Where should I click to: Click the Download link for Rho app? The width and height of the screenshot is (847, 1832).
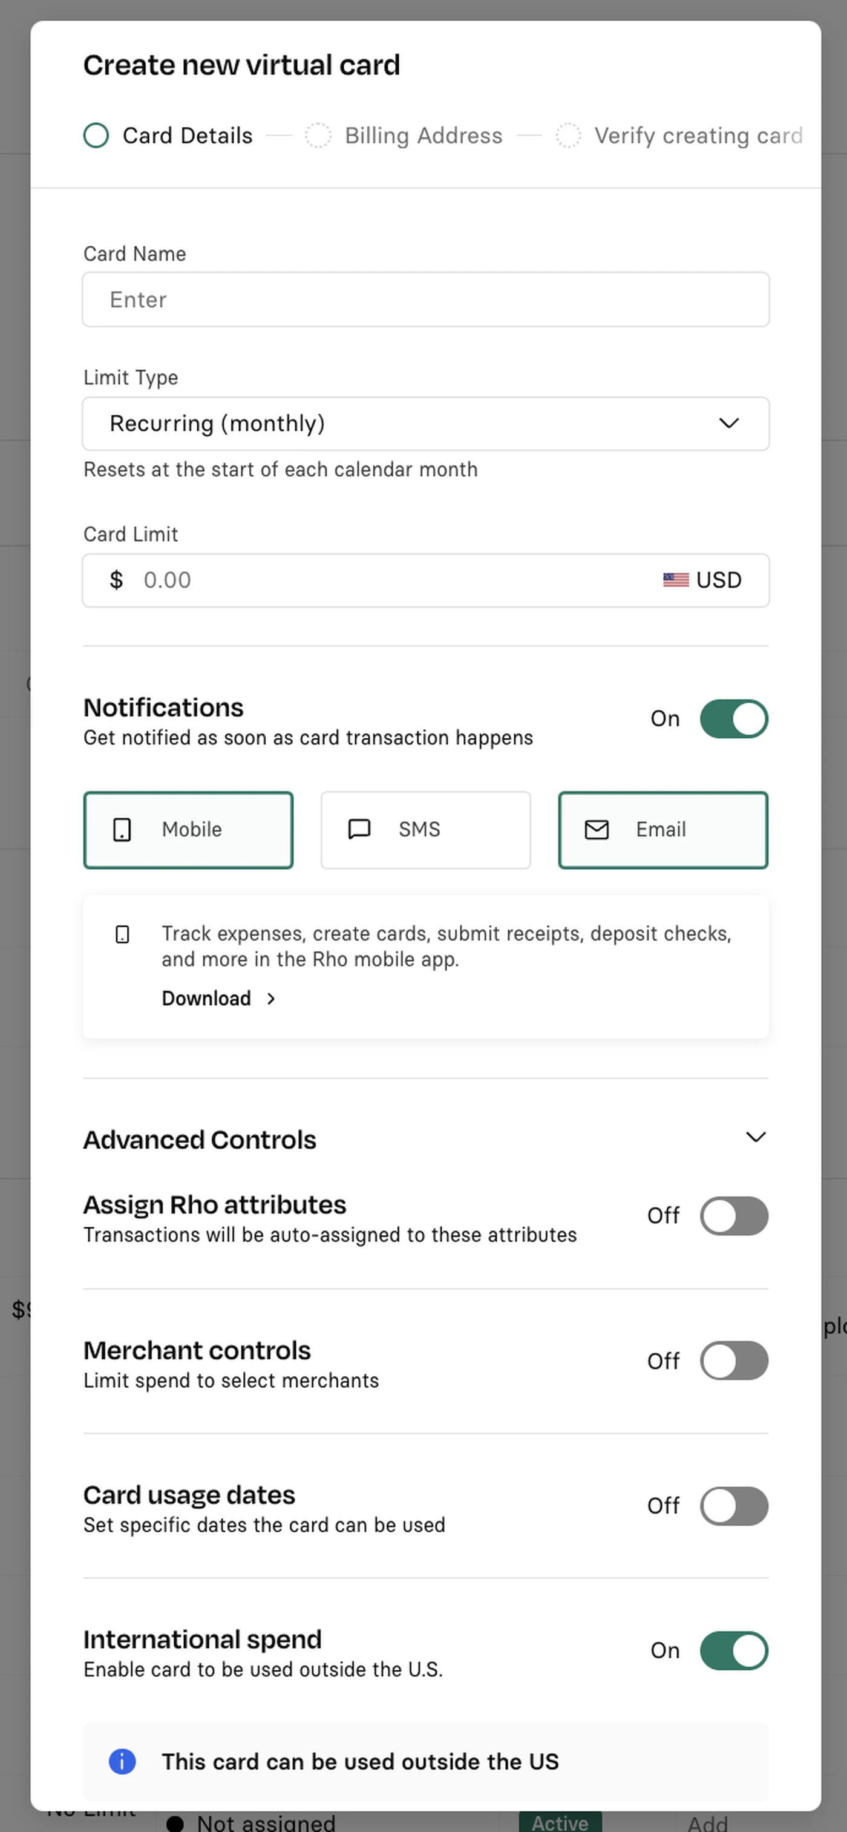(x=206, y=999)
